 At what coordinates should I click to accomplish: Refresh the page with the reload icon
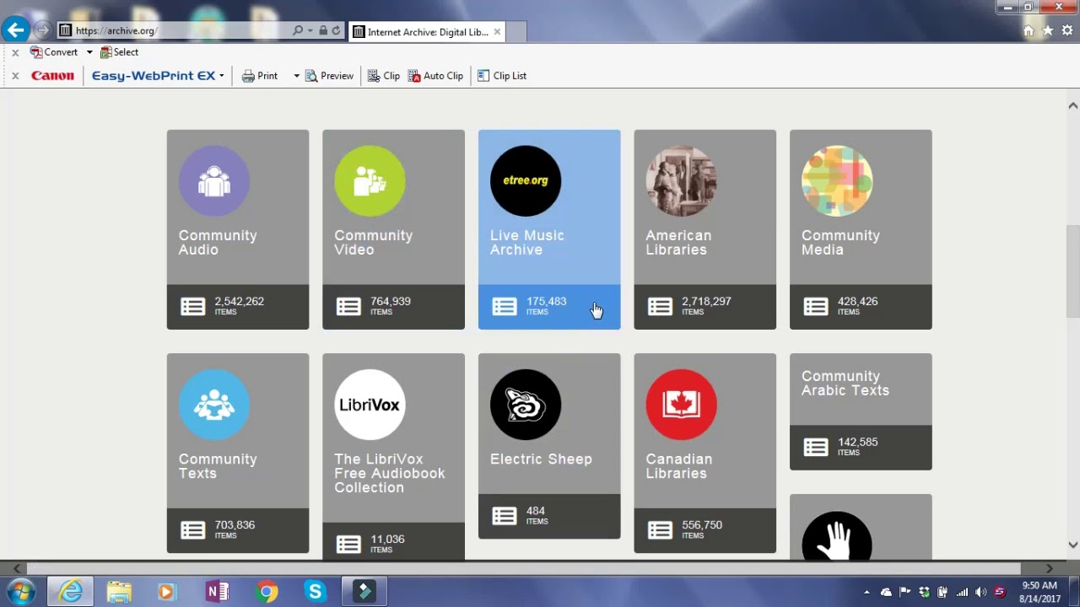coord(336,30)
